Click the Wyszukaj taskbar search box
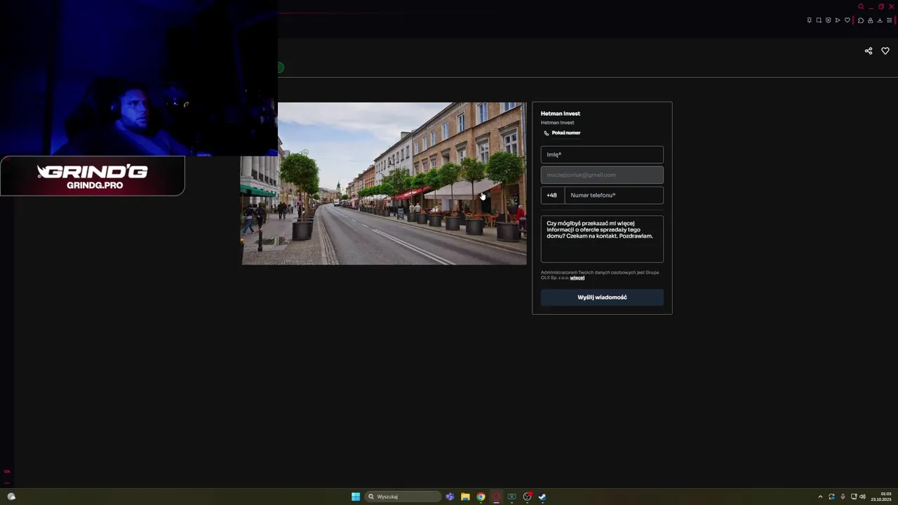 (x=403, y=497)
